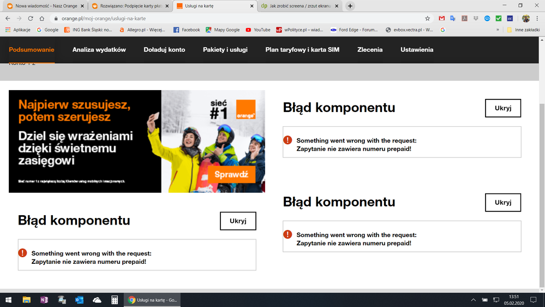Open the taskbar scanner and printer icon
Screen dimensions: 545x307
62,300
